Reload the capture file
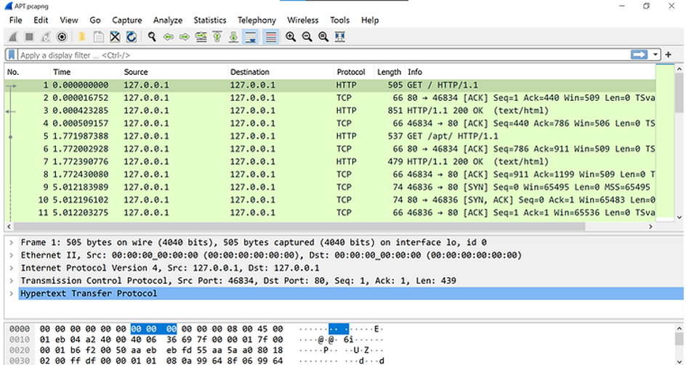 (132, 37)
